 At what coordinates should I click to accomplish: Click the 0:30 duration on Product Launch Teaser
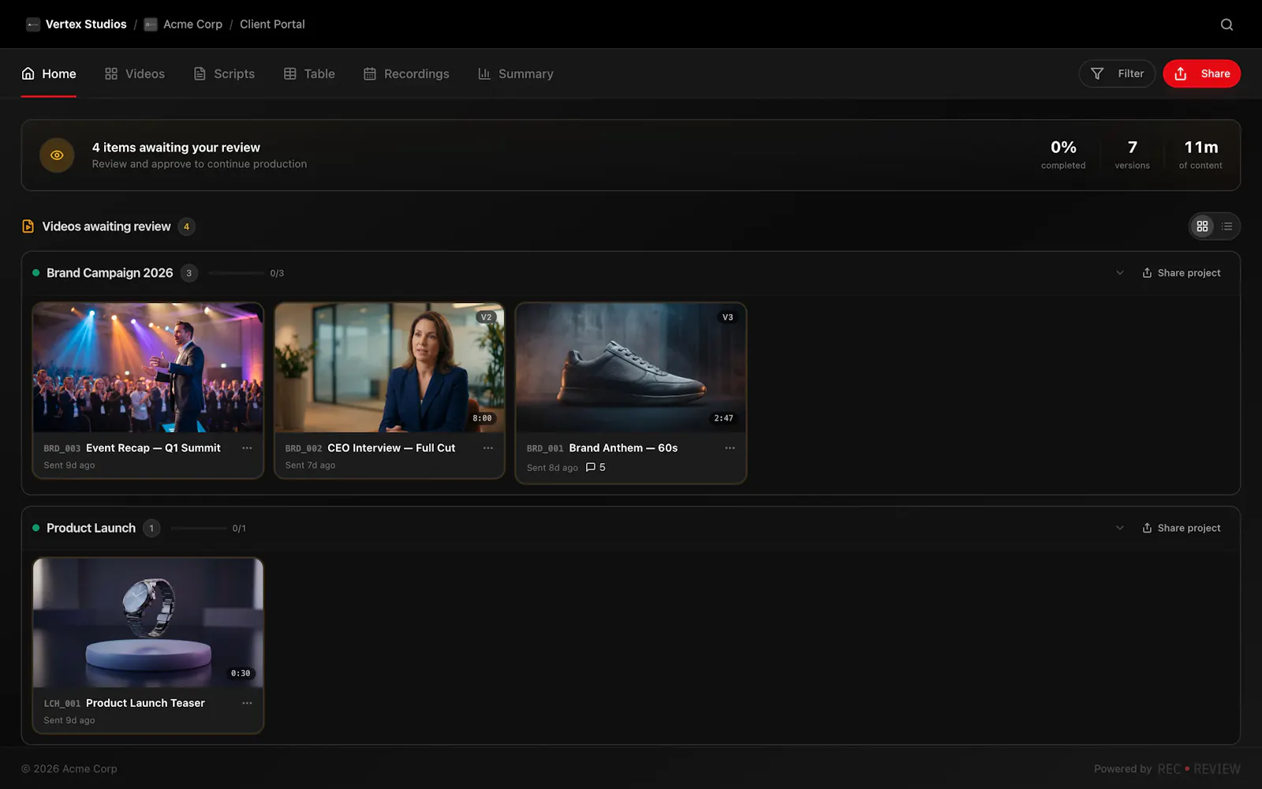(241, 673)
